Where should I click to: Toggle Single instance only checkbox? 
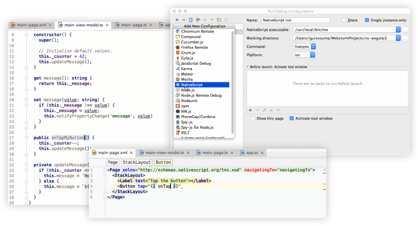click(x=367, y=20)
